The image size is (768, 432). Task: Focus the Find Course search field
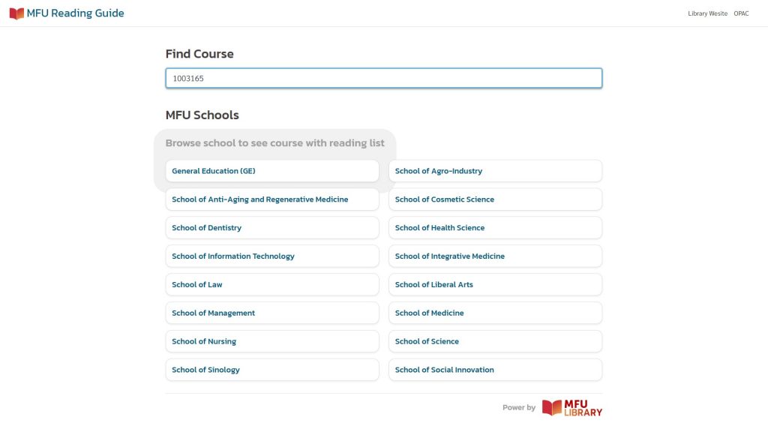383,78
